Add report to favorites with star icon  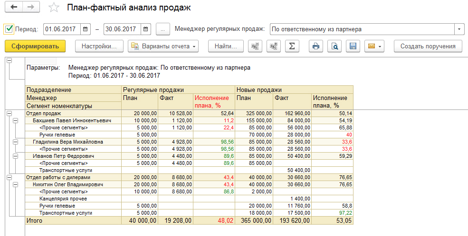coord(55,8)
